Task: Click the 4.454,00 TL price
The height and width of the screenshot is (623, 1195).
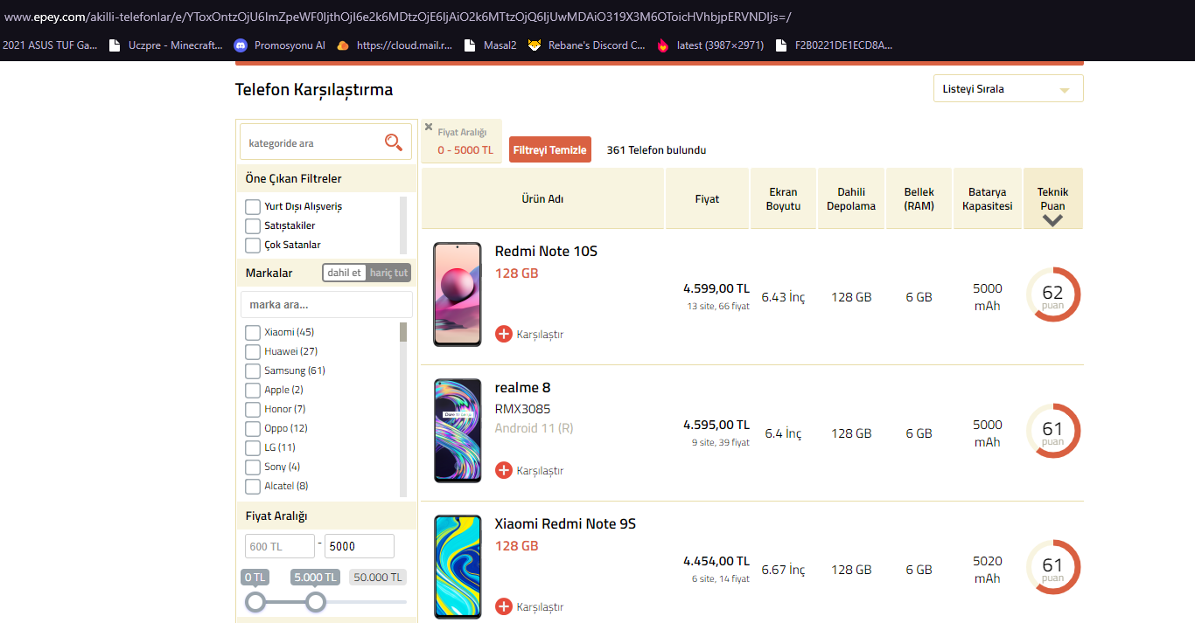Action: pos(716,561)
